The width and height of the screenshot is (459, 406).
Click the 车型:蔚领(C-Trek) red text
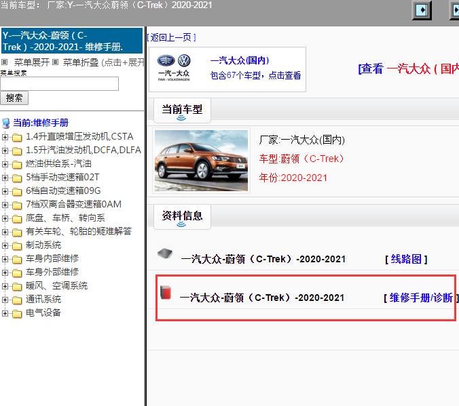point(301,159)
